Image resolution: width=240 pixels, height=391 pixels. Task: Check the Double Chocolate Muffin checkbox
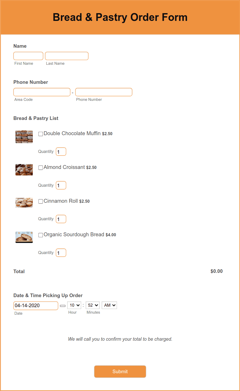[41, 134]
